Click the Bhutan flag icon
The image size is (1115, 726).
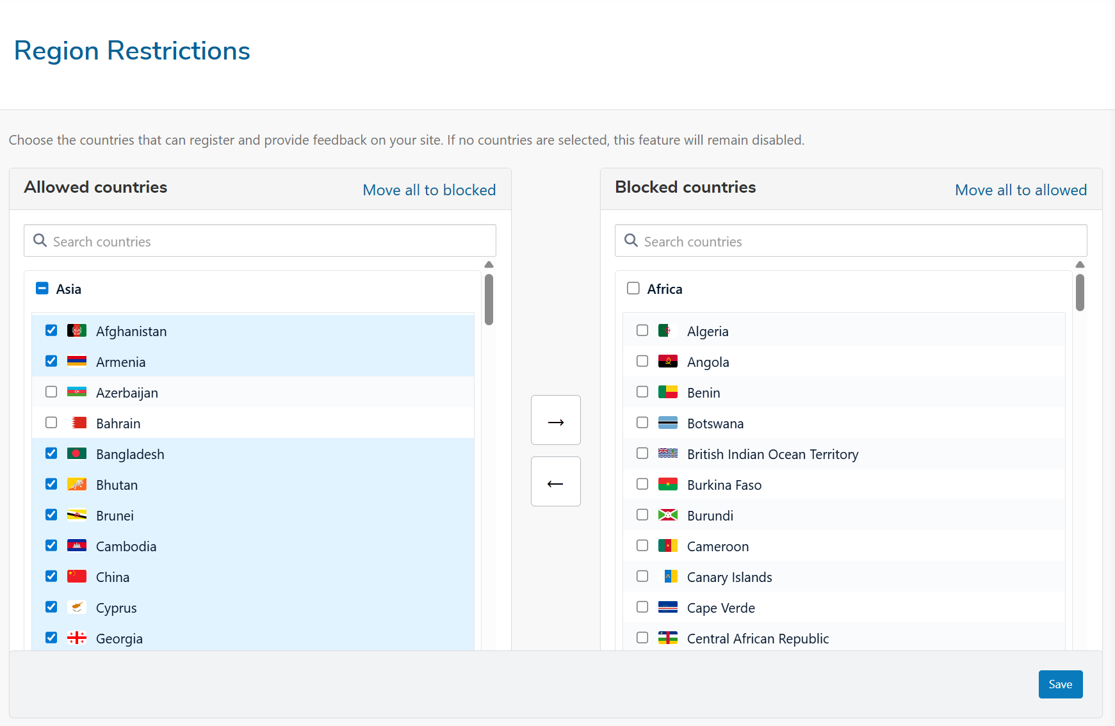tap(77, 485)
